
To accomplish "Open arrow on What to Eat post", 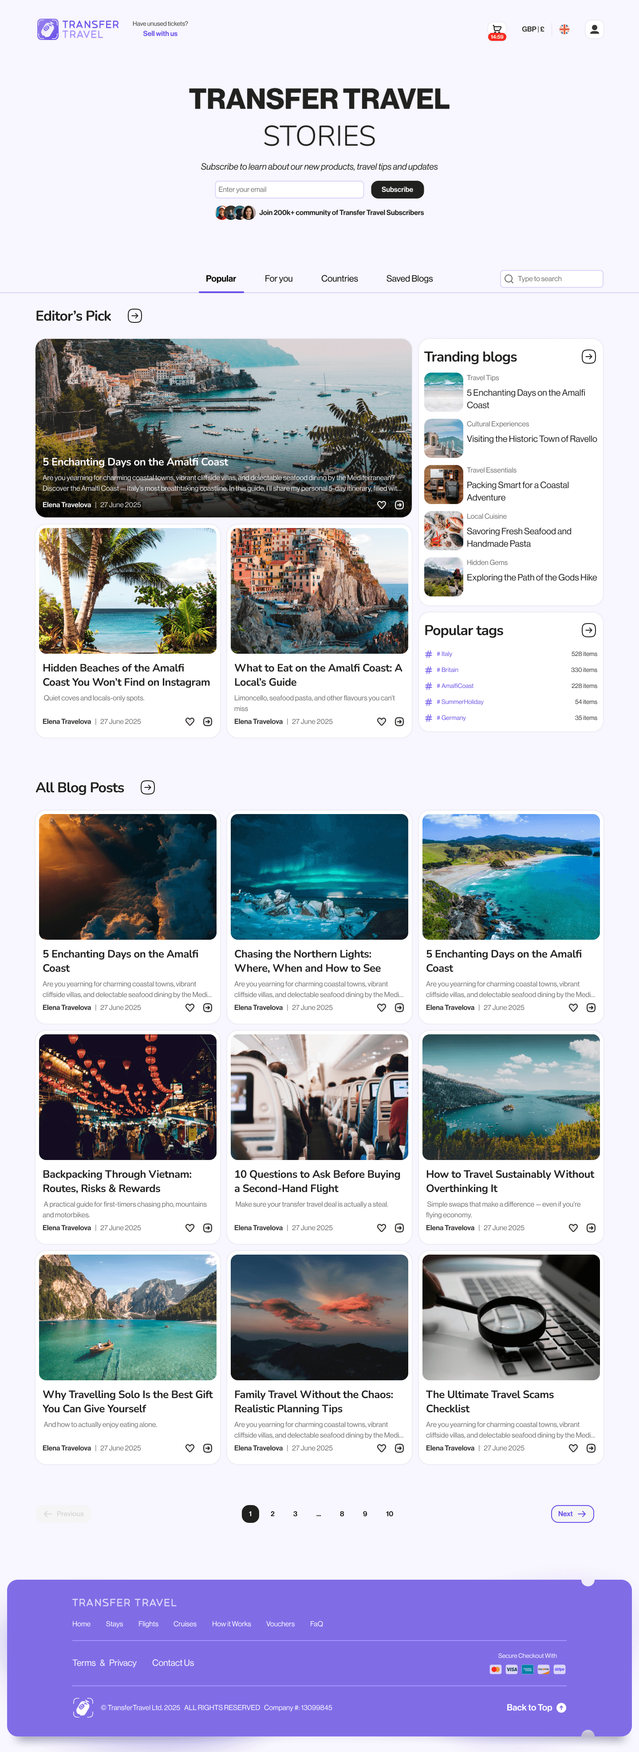I will click(399, 722).
